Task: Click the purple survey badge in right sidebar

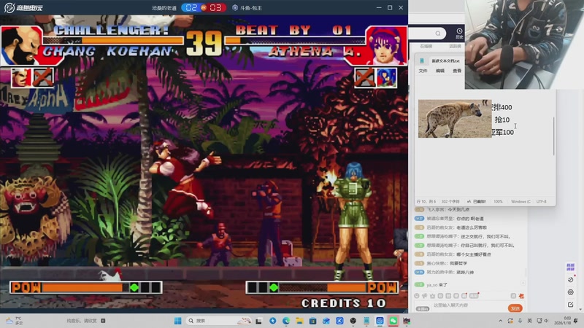Action: (570, 267)
